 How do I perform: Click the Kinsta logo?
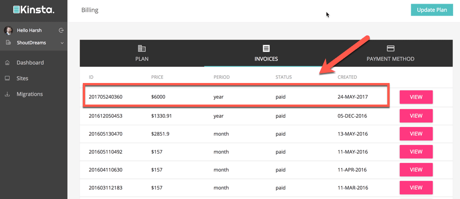click(x=33, y=10)
